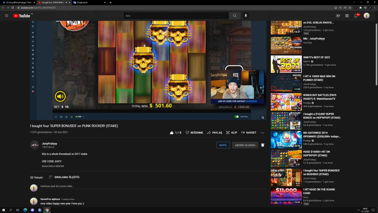Open 'I HIT HUGE ON THE KUANG CASE' thumbnail
This screenshot has width=378, height=213.
pyautogui.click(x=286, y=196)
